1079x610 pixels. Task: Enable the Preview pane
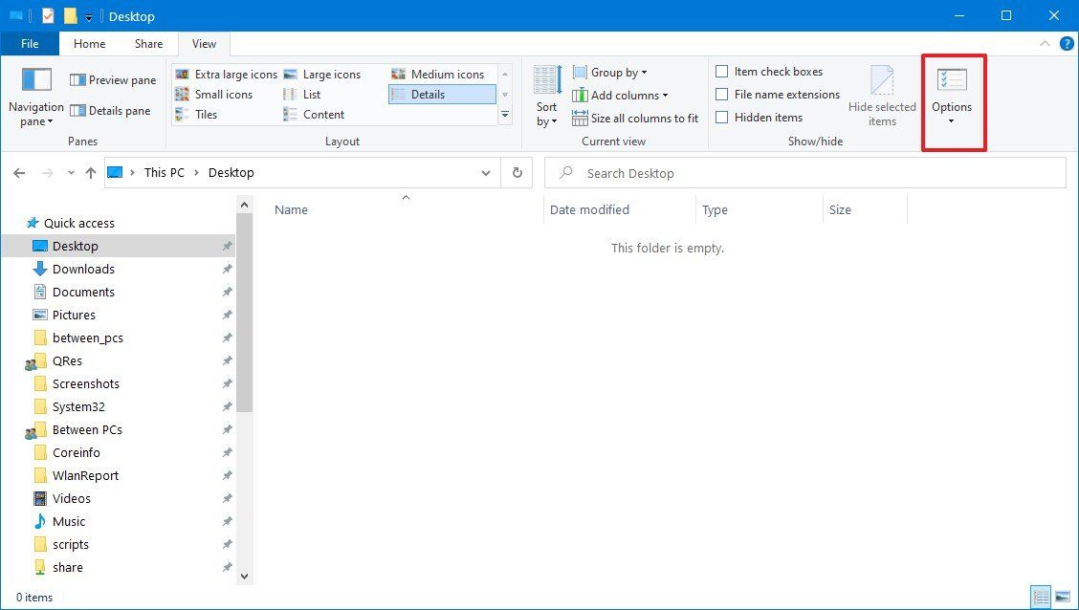point(112,80)
